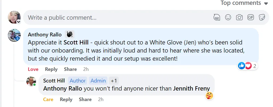This screenshot has width=273, height=107.
Task: Open the emoji picker in comment box
Action: [x=228, y=17]
